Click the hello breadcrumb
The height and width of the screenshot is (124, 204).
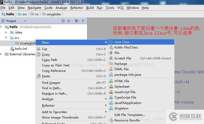click(8, 14)
